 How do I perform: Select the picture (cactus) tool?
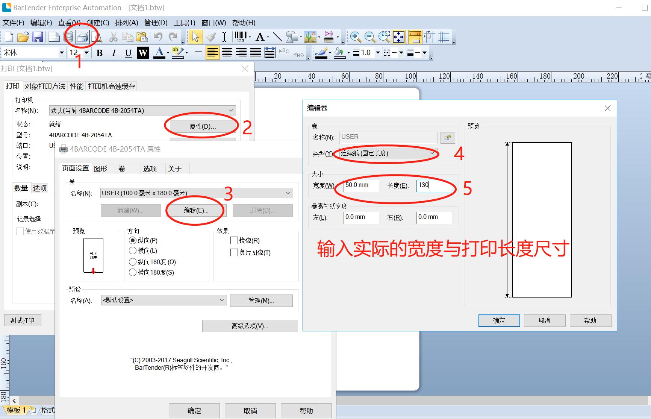click(x=310, y=37)
